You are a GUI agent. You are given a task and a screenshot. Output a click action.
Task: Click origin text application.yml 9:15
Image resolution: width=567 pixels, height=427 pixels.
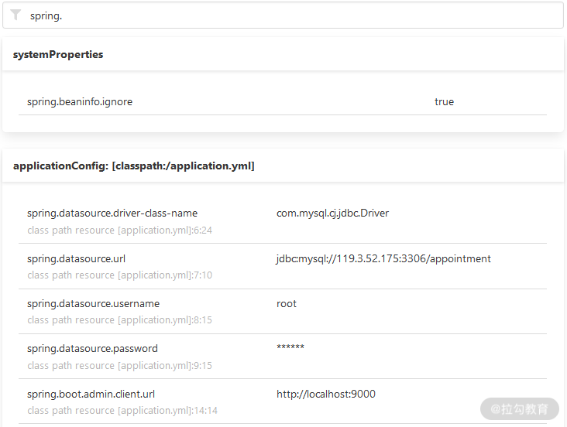(x=119, y=366)
